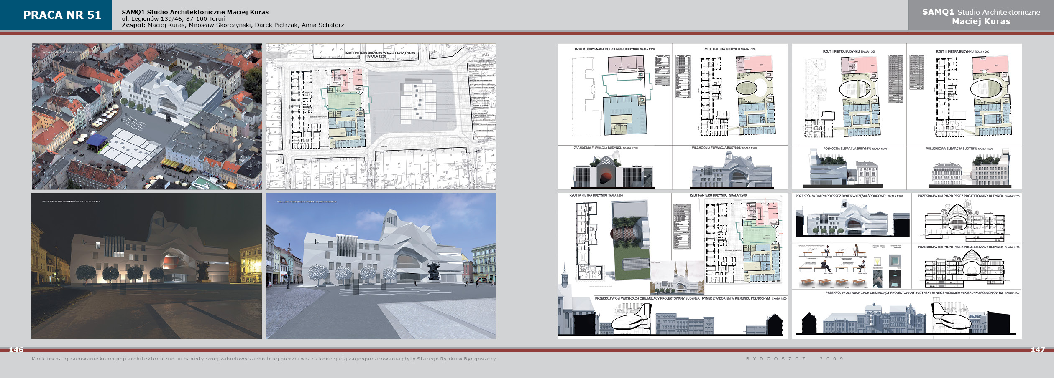
Task: Click the footer competition title starting 'Konkurs na opracowanie'
Action: point(264,359)
